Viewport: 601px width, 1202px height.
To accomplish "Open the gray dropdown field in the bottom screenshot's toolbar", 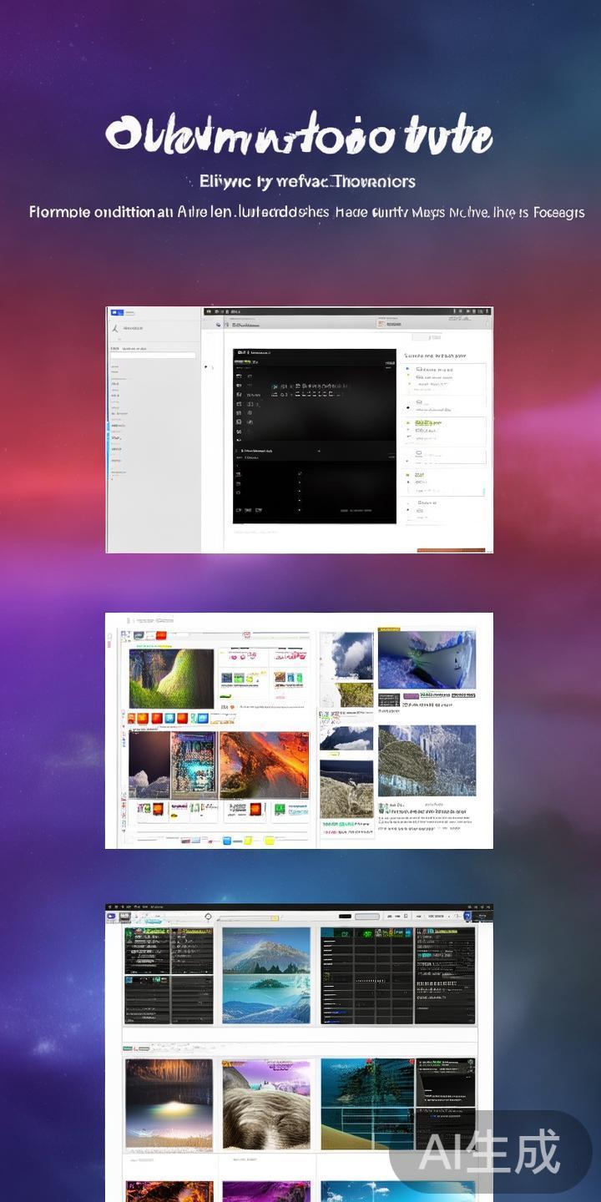I will (366, 917).
